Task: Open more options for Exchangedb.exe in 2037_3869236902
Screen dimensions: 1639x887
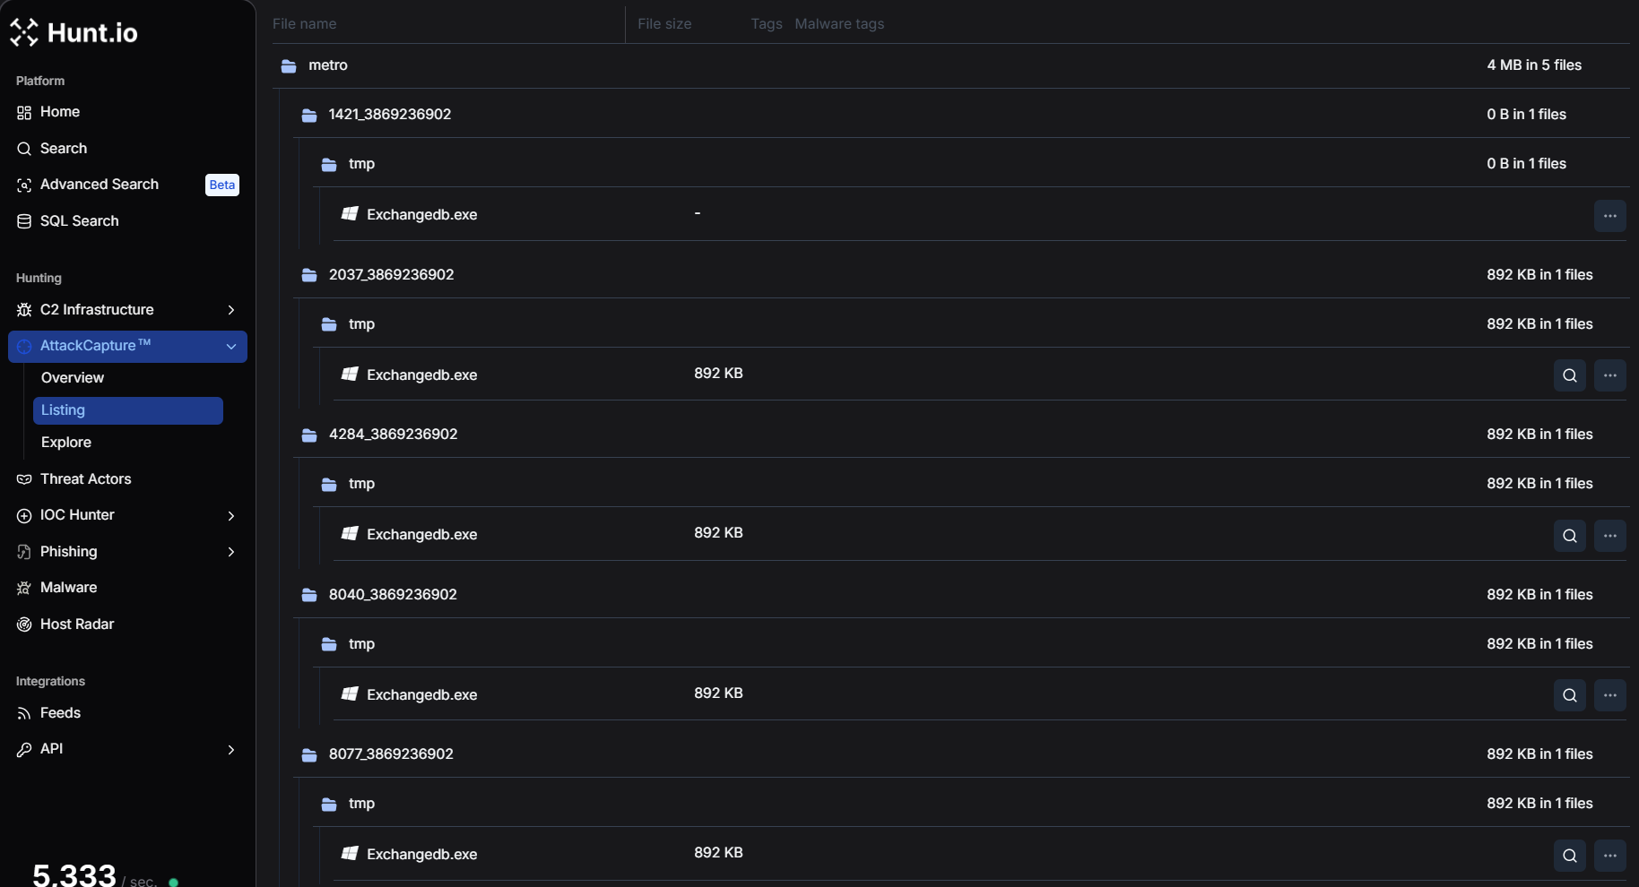Action: pyautogui.click(x=1610, y=375)
